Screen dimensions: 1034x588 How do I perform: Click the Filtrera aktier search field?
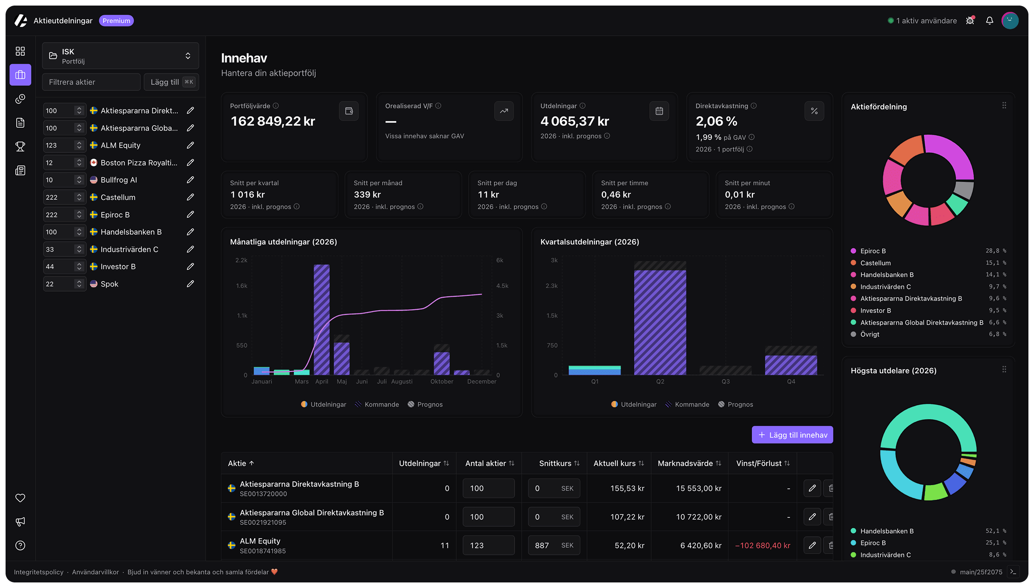click(91, 82)
